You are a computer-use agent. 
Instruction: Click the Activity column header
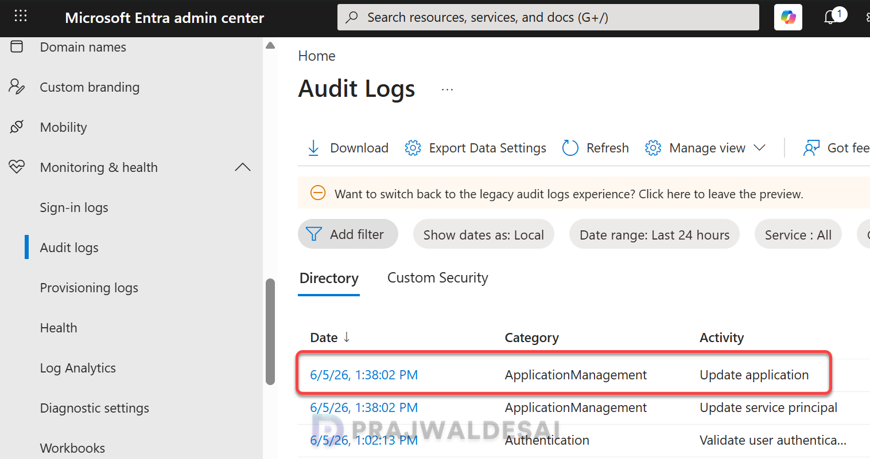pyautogui.click(x=721, y=338)
